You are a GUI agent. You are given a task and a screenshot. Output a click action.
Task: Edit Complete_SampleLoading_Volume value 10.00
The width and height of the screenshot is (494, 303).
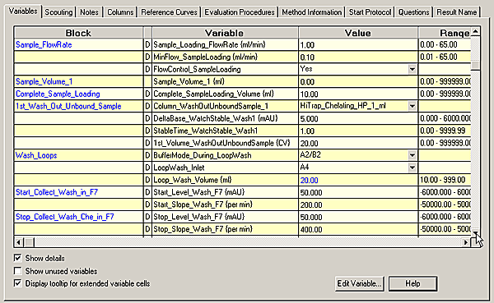pyautogui.click(x=358, y=94)
